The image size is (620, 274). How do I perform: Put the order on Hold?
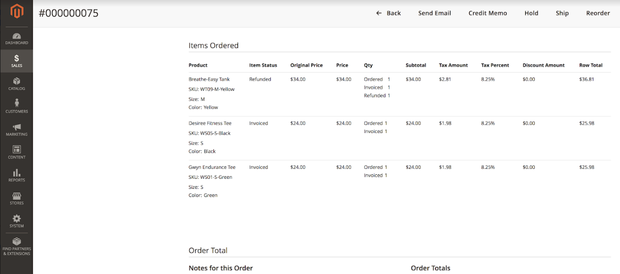(531, 13)
